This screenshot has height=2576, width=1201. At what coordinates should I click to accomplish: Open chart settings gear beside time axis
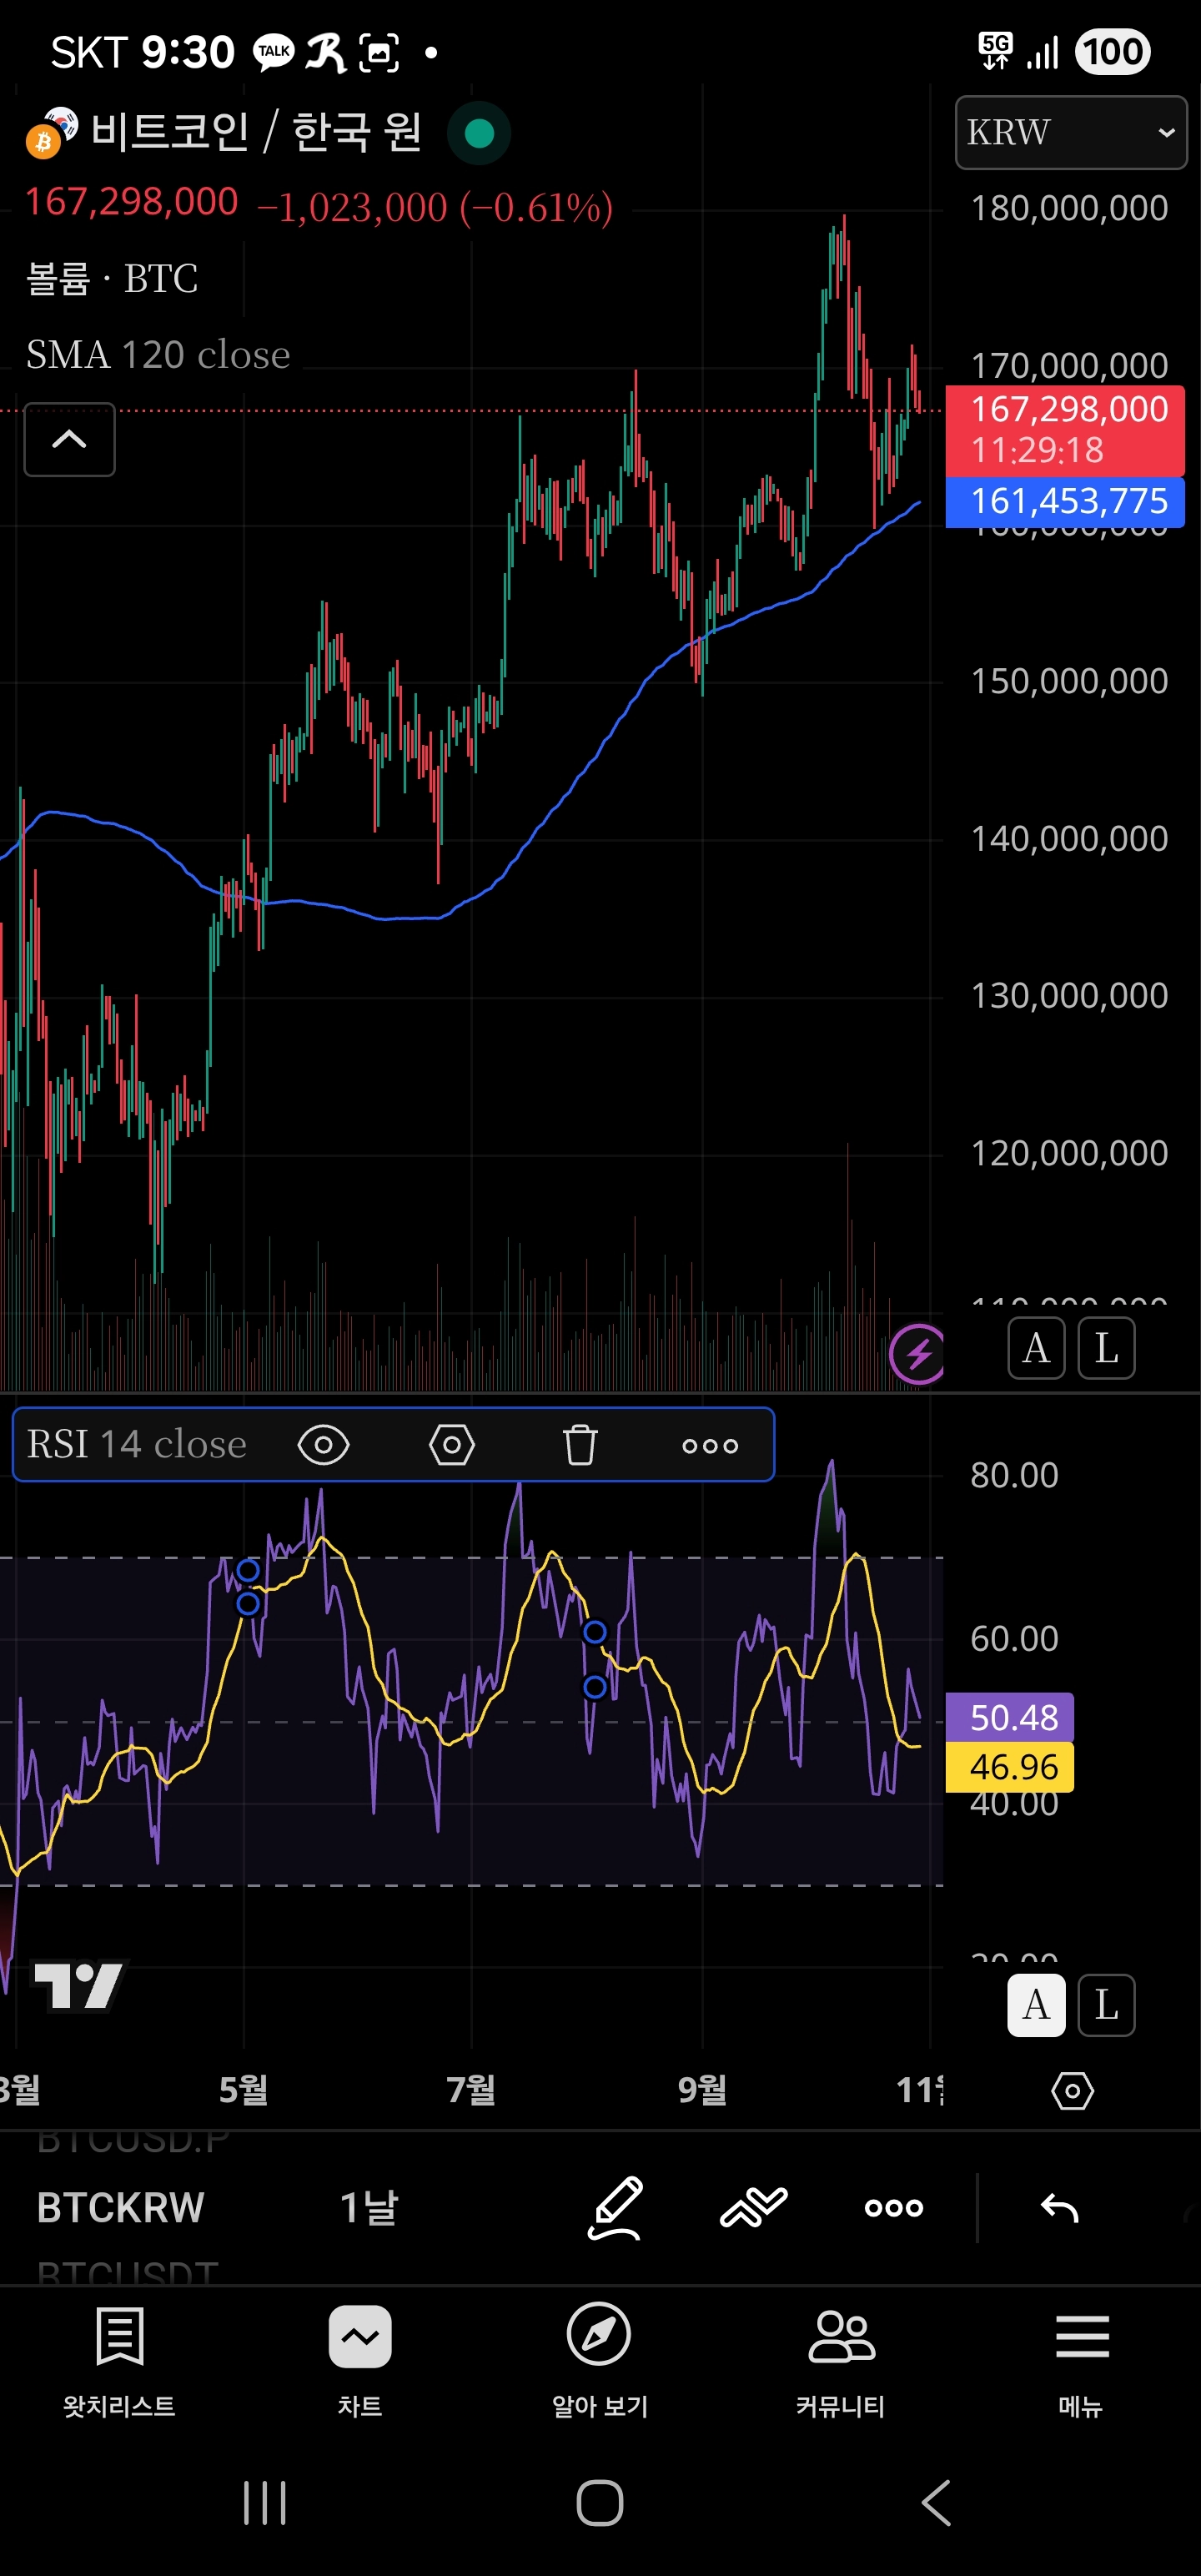coord(1072,2090)
